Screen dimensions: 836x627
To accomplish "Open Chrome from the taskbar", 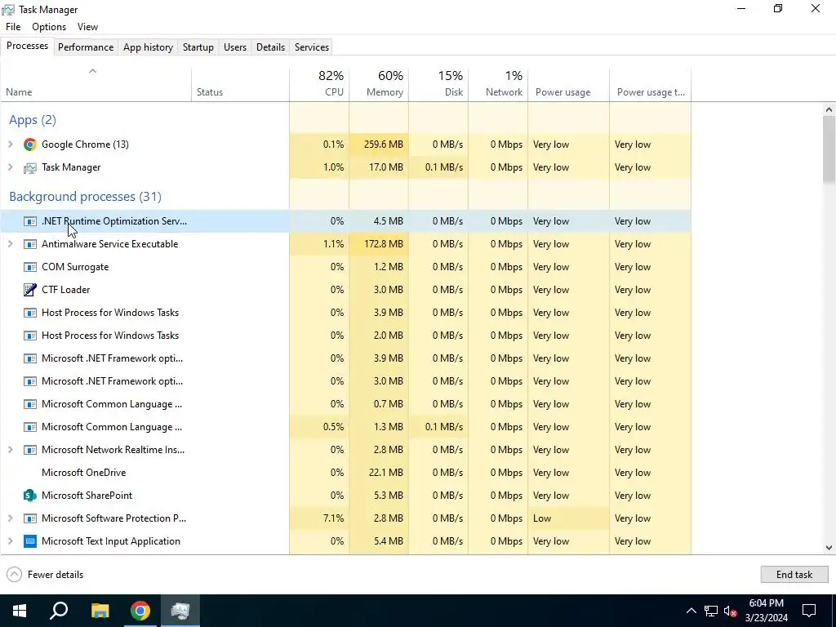I will coord(140,611).
